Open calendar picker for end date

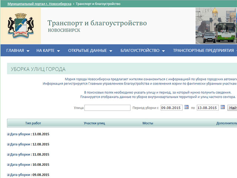[223, 108]
